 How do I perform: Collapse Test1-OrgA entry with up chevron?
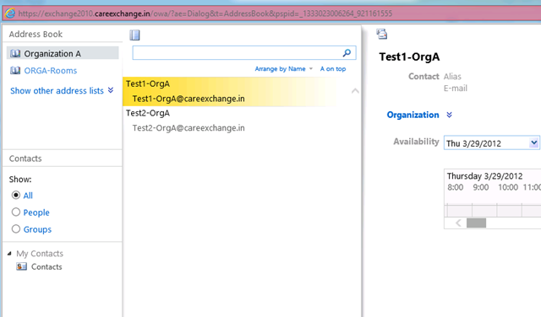coord(355,91)
